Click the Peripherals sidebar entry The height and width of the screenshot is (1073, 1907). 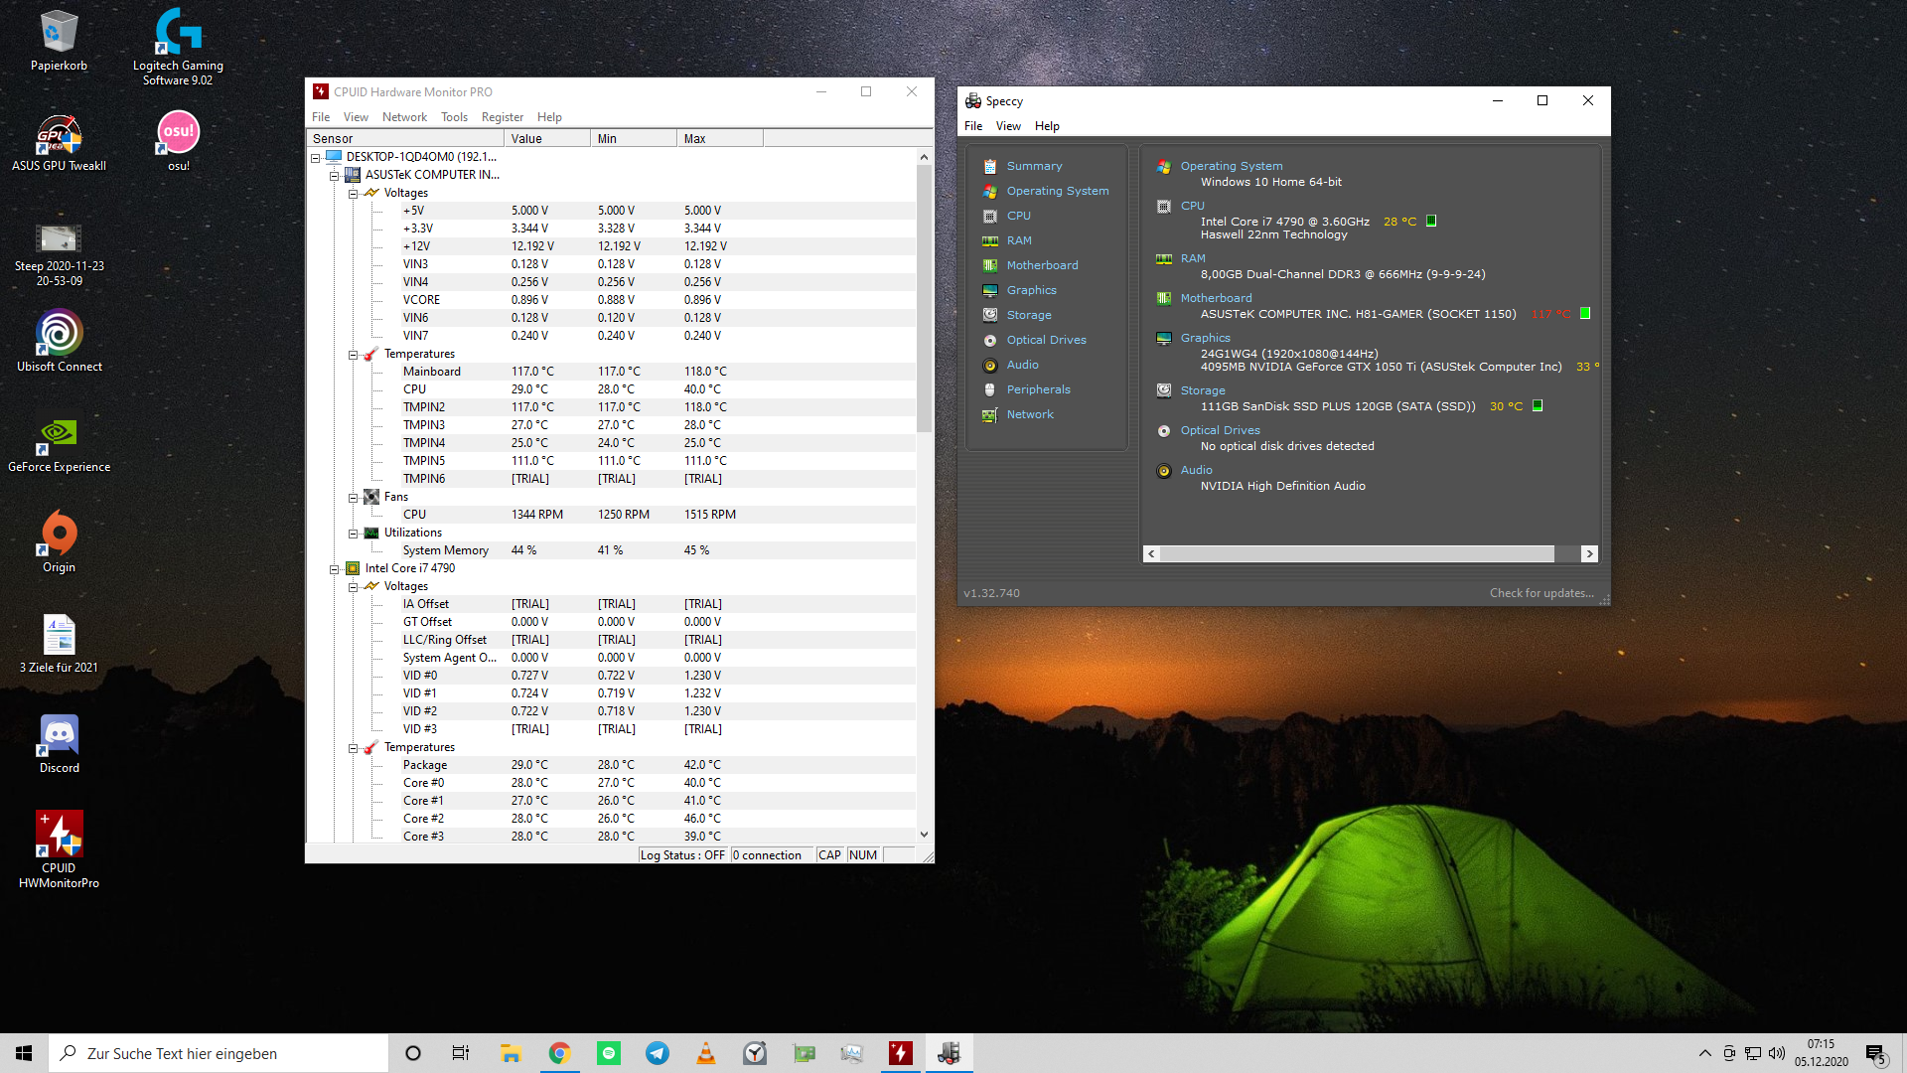coord(1038,389)
